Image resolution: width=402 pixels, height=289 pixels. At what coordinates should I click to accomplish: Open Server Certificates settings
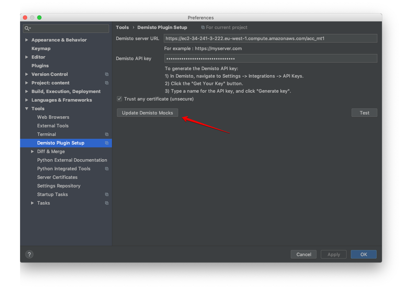pos(57,177)
